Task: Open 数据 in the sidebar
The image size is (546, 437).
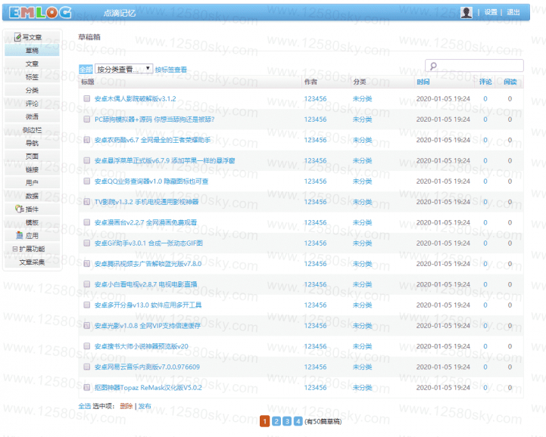Action: click(x=32, y=196)
